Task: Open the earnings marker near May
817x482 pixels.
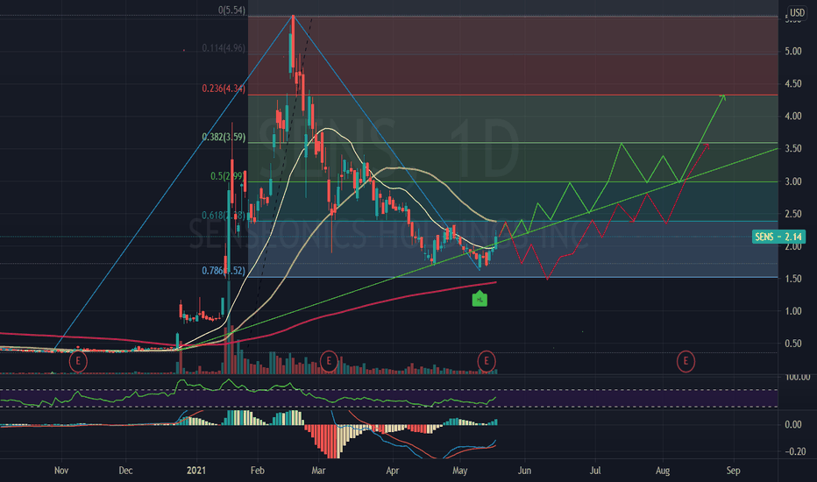Action: pyautogui.click(x=487, y=360)
